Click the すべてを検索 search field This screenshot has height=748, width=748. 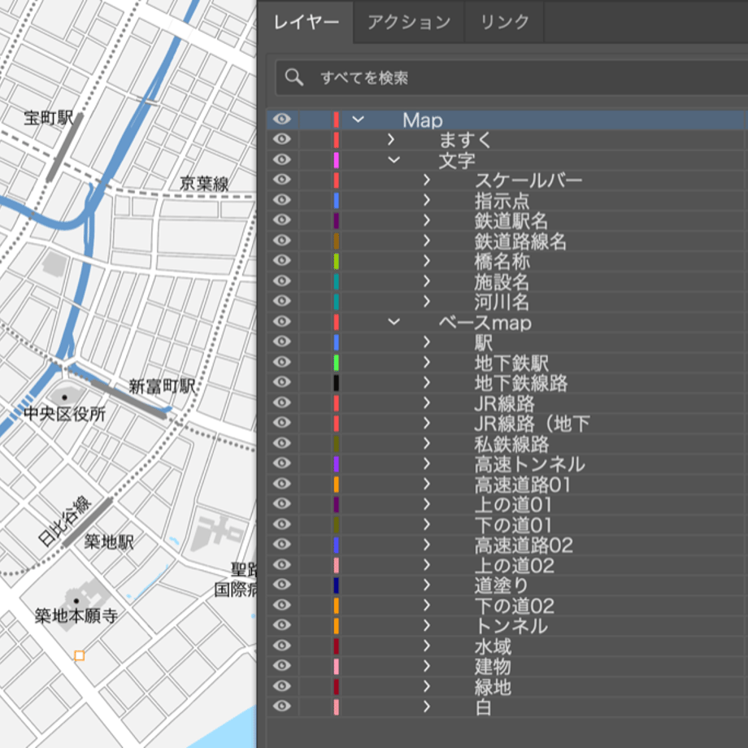tap(511, 77)
